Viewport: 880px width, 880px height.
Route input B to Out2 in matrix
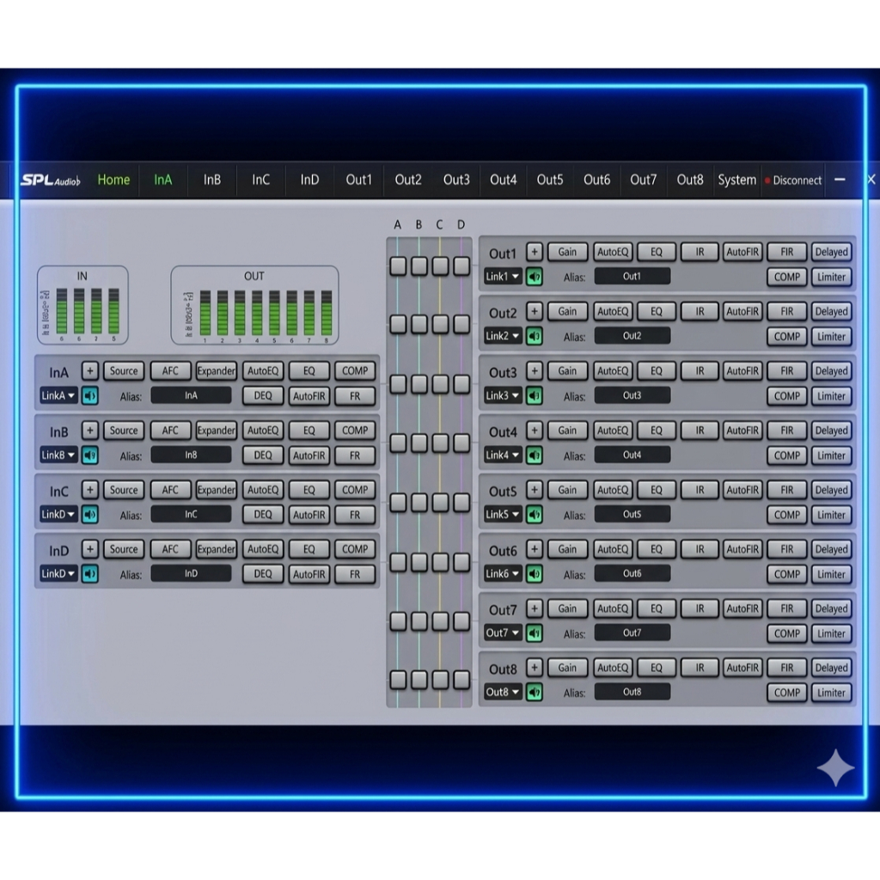click(x=419, y=324)
